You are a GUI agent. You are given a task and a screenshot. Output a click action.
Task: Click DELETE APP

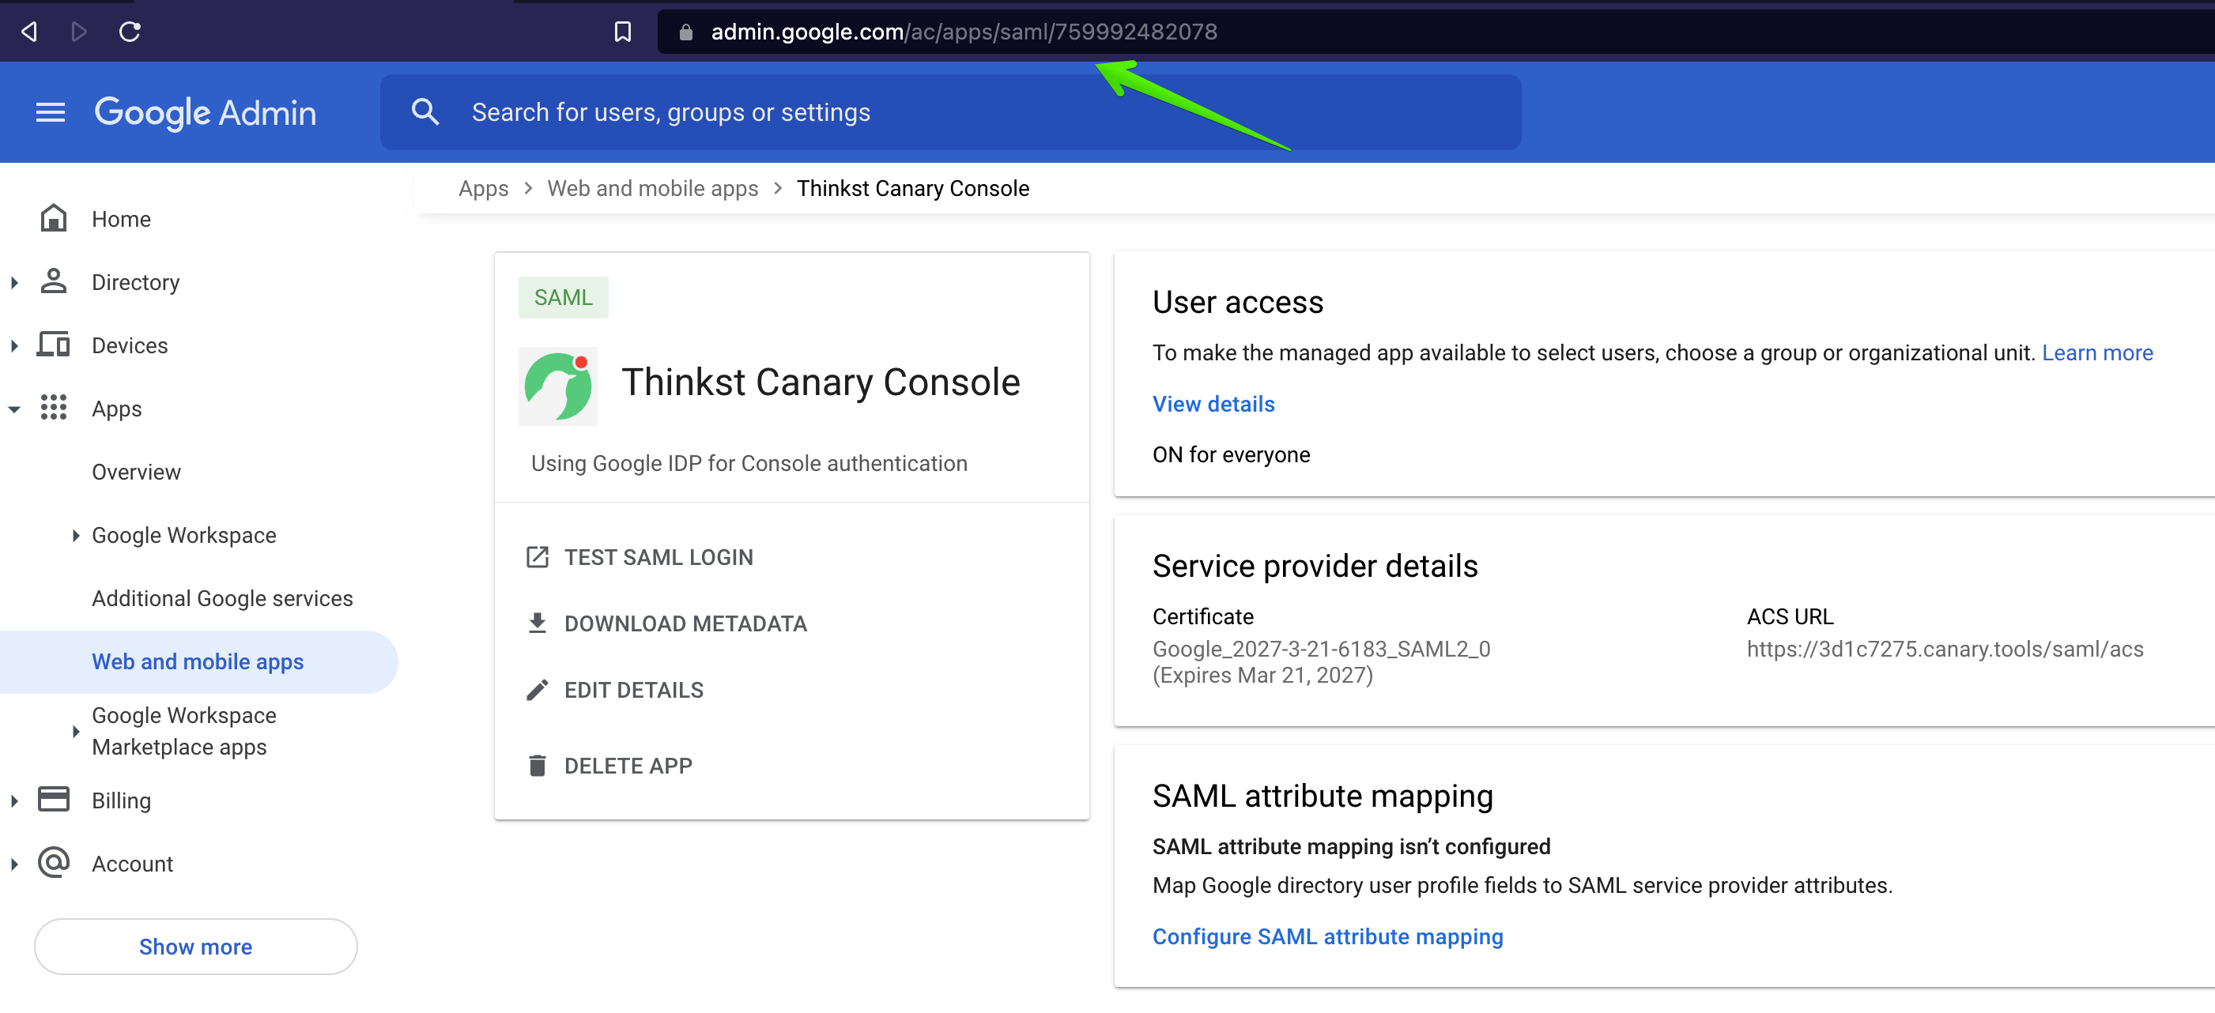(628, 766)
